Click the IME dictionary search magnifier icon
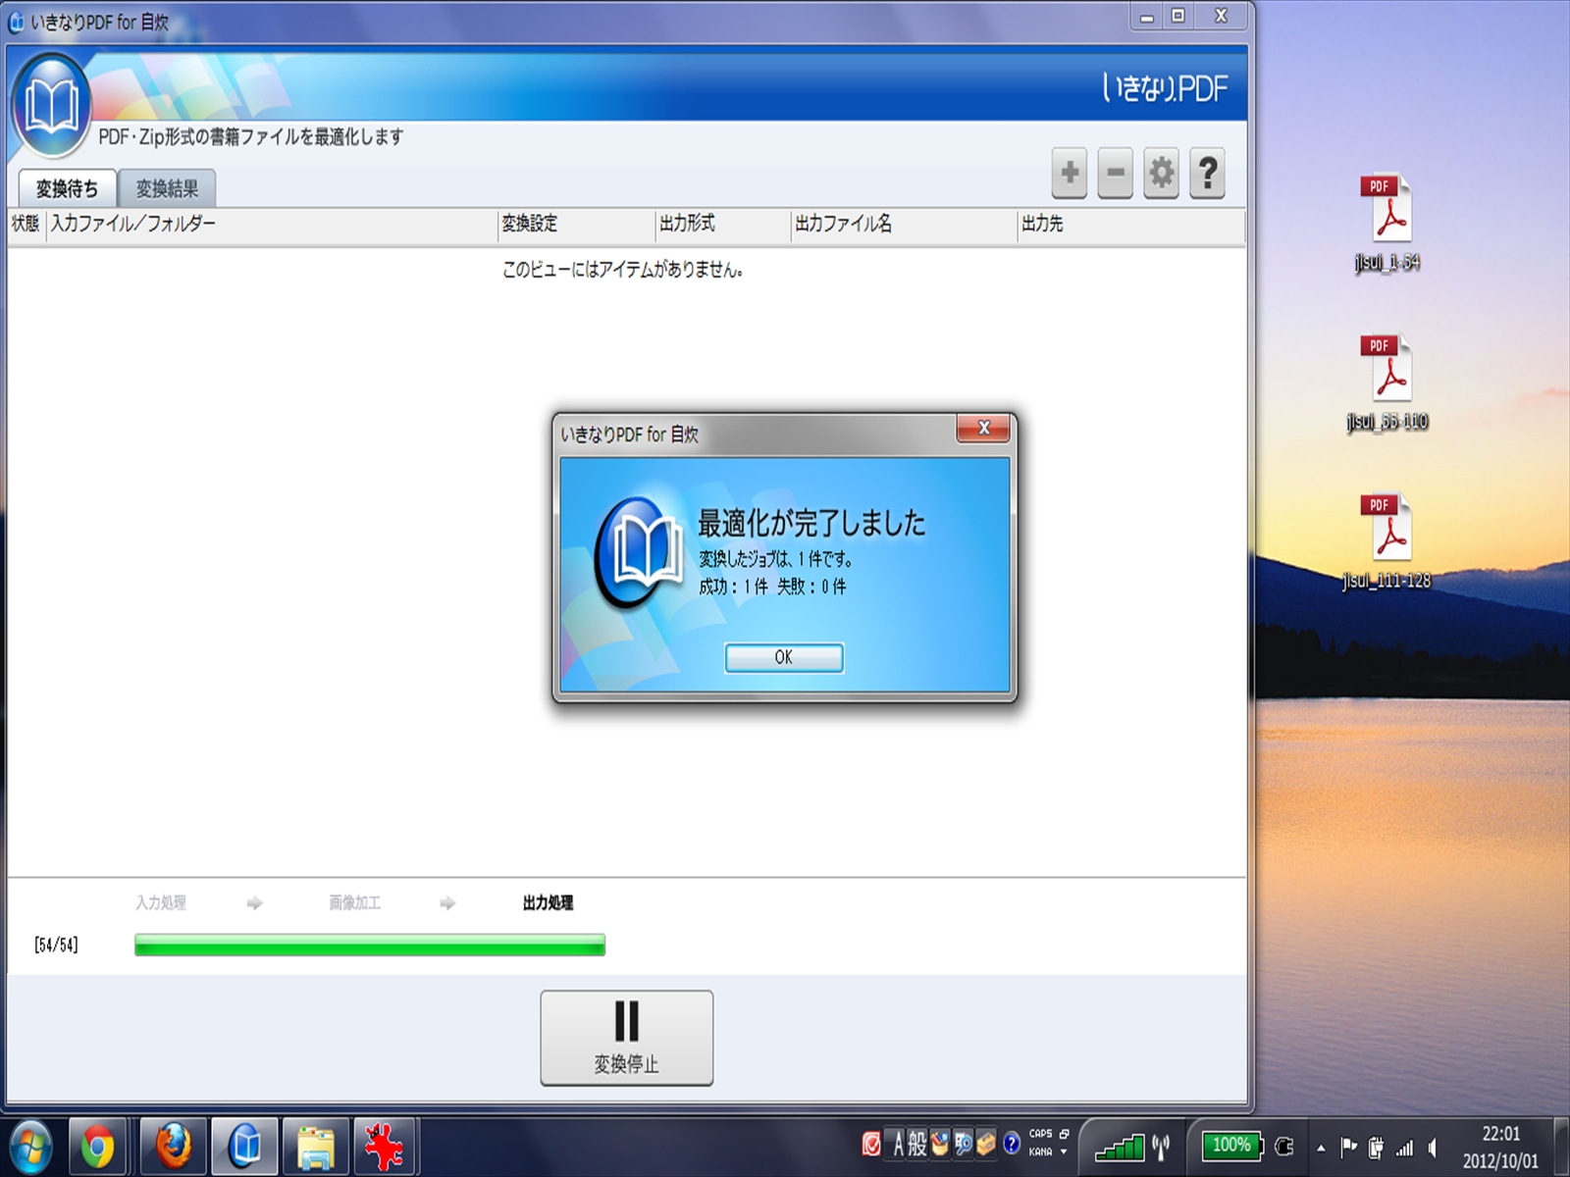This screenshot has width=1570, height=1177. [964, 1145]
